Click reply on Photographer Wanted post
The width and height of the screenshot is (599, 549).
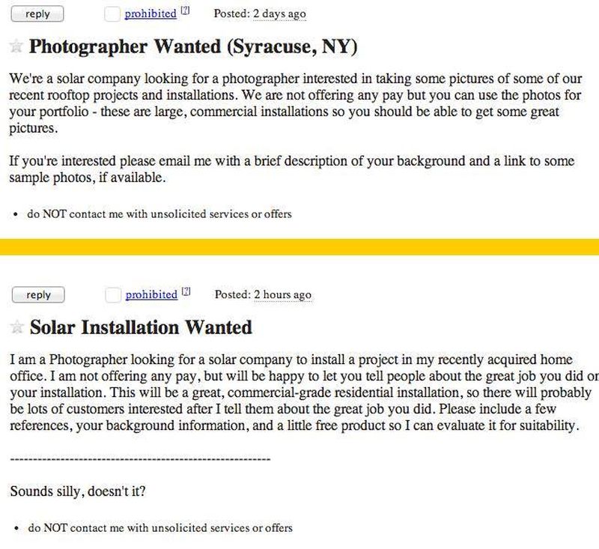[x=37, y=14]
